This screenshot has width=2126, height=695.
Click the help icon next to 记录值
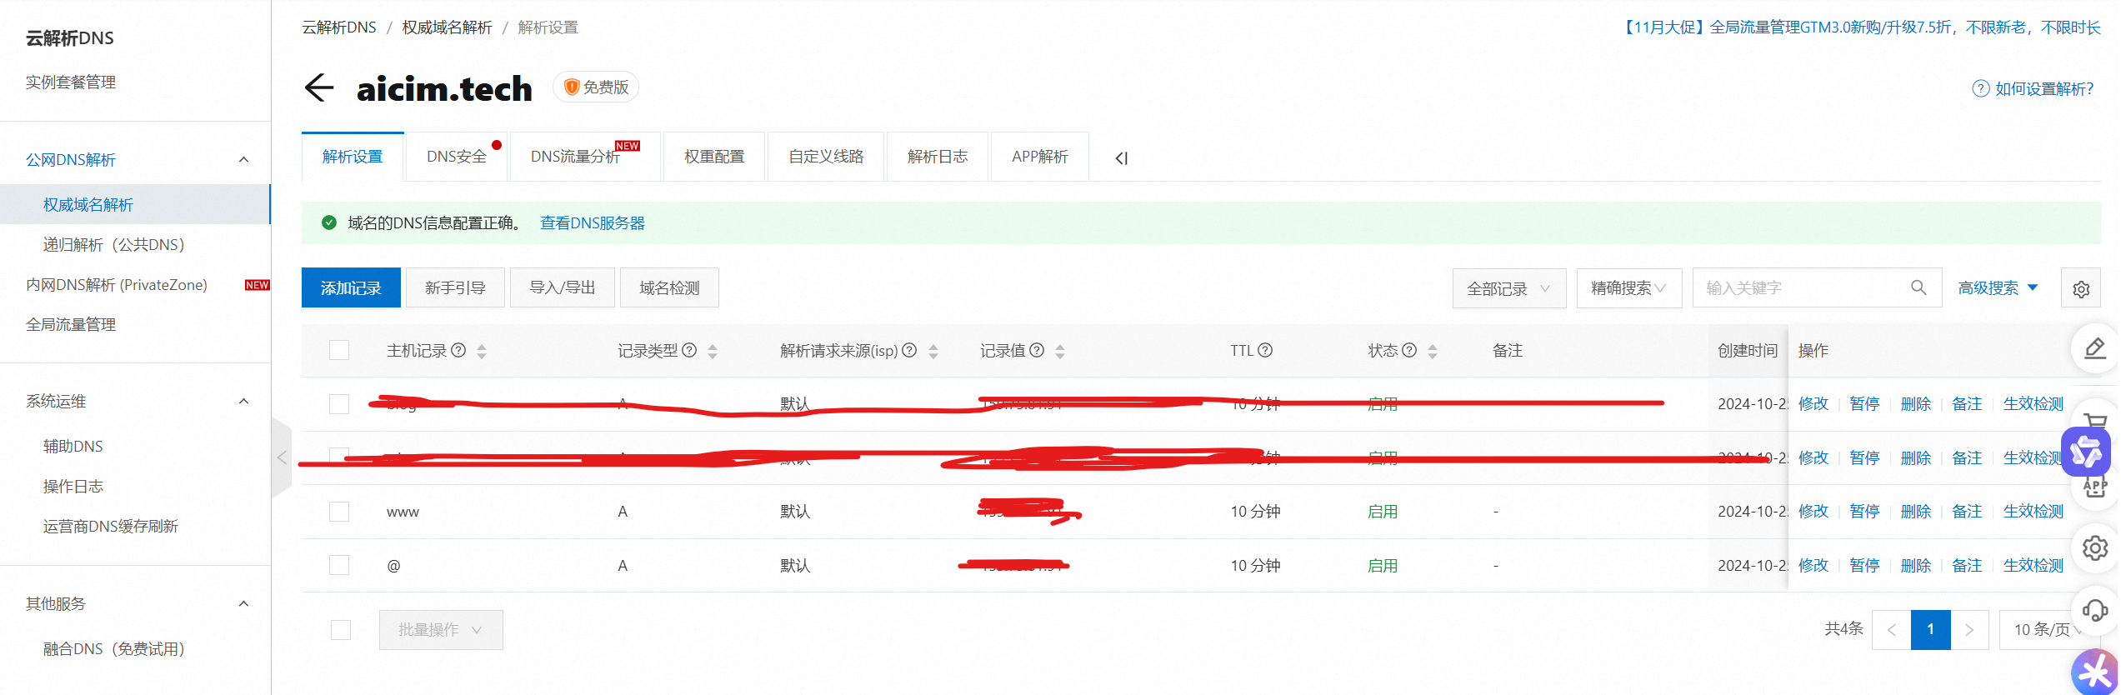coord(1037,350)
